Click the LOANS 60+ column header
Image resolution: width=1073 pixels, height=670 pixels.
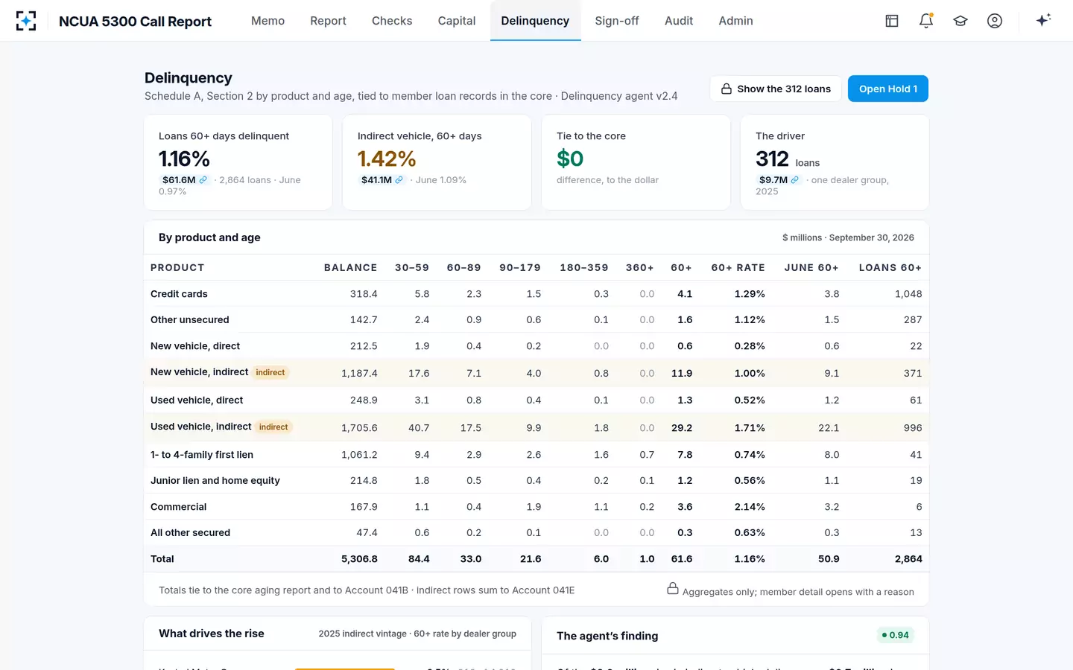(890, 268)
